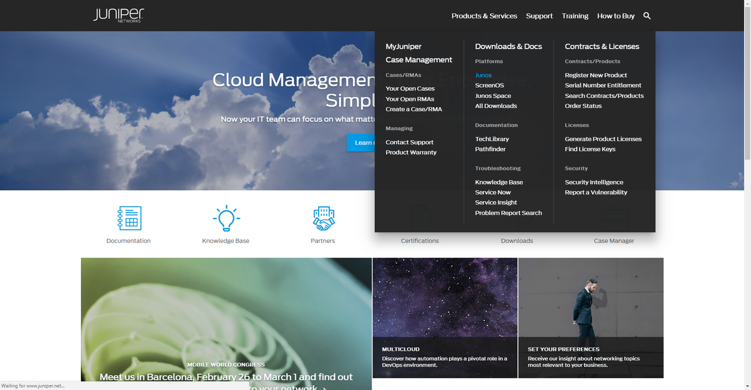
Task: View Your Open RMAs
Action: pyautogui.click(x=410, y=99)
